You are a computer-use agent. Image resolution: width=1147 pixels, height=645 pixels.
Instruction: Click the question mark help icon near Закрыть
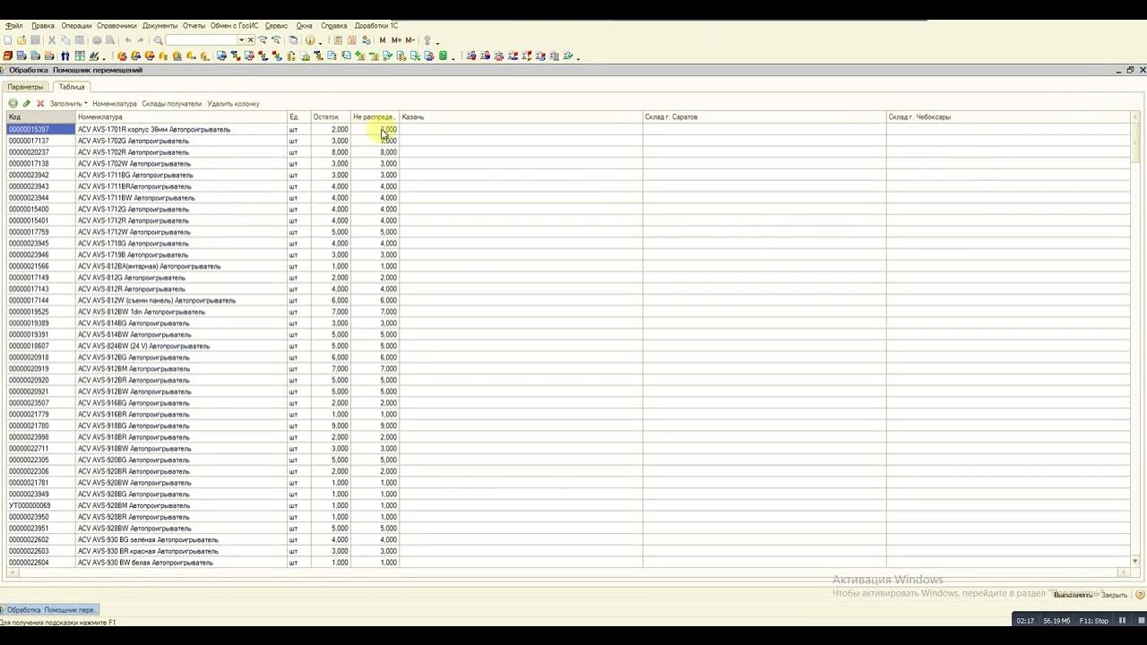1140,595
